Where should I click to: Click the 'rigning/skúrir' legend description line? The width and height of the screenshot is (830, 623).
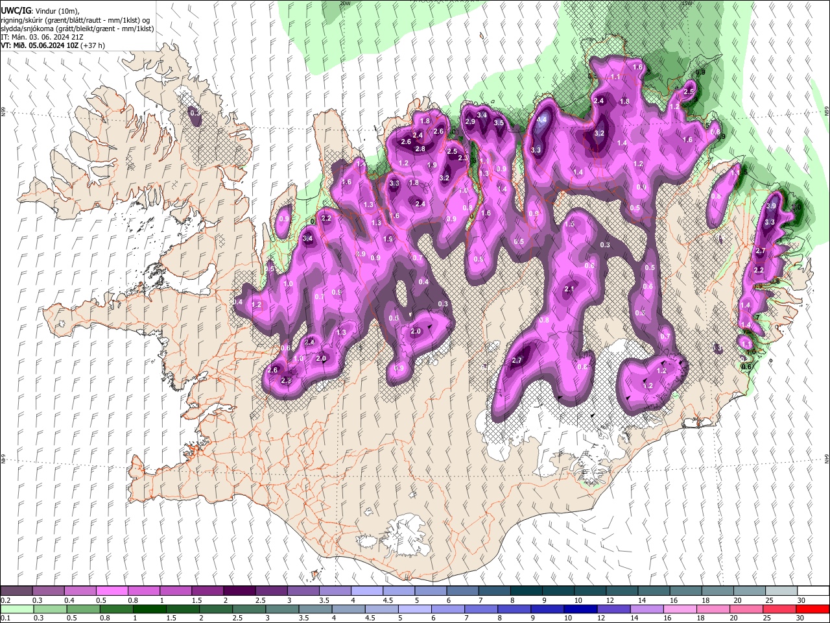click(x=75, y=20)
